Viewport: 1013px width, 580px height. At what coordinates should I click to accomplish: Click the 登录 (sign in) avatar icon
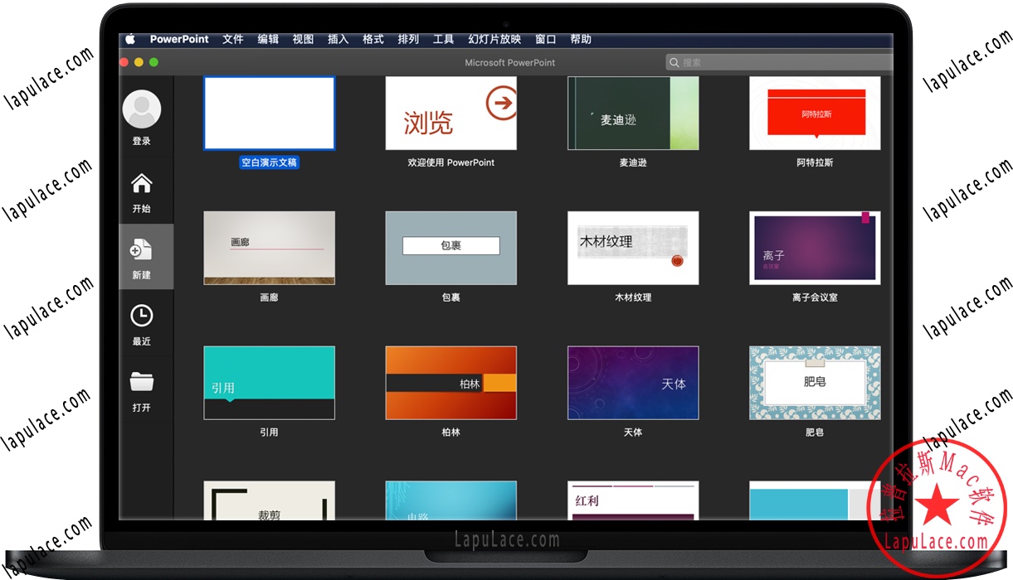click(142, 109)
